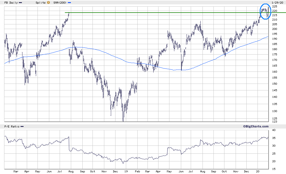This screenshot has width=286, height=174.
Task: Click the 225 price axis label
Action: pyautogui.click(x=275, y=6)
